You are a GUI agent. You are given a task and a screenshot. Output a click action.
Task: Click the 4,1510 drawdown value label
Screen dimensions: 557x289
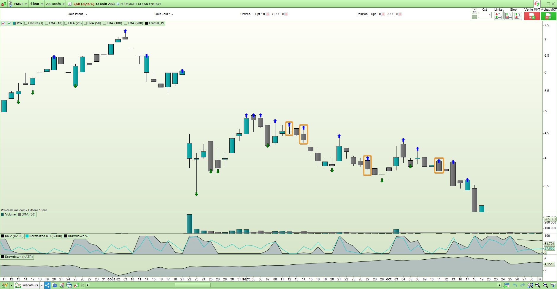coord(550,264)
